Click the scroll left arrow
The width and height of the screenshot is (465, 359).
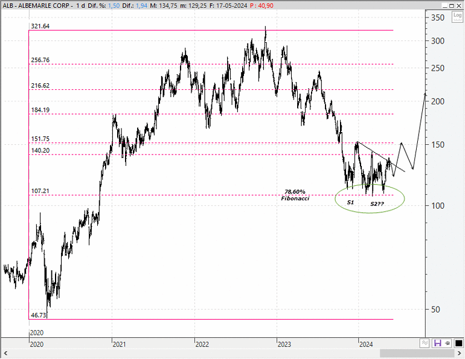click(5, 353)
